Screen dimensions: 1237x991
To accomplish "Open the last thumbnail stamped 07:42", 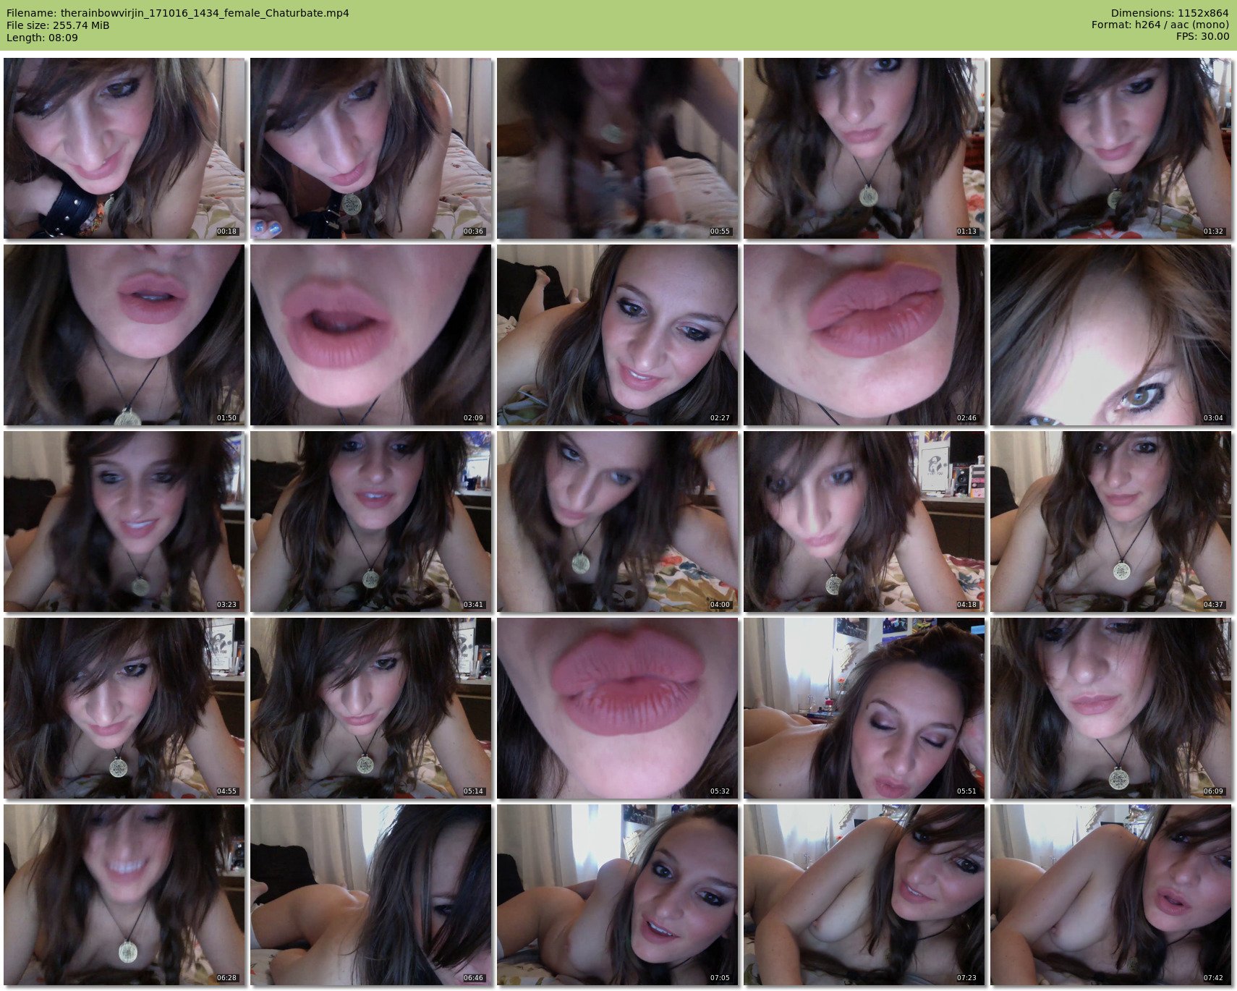I will (x=1111, y=895).
